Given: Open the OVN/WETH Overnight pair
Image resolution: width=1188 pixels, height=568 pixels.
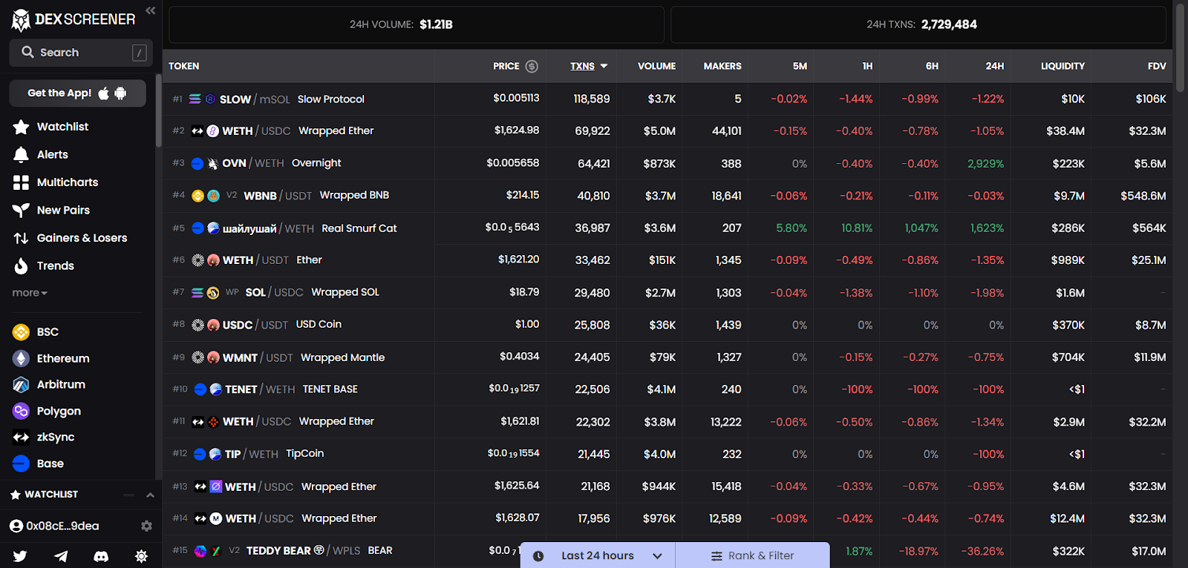Looking at the screenshot, I should click(x=668, y=164).
